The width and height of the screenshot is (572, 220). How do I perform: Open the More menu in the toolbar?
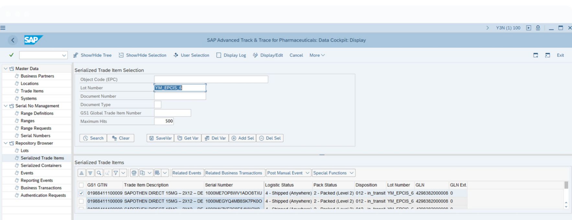coord(317,55)
